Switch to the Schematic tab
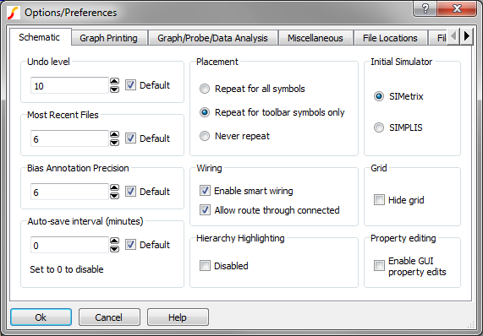 (x=40, y=37)
